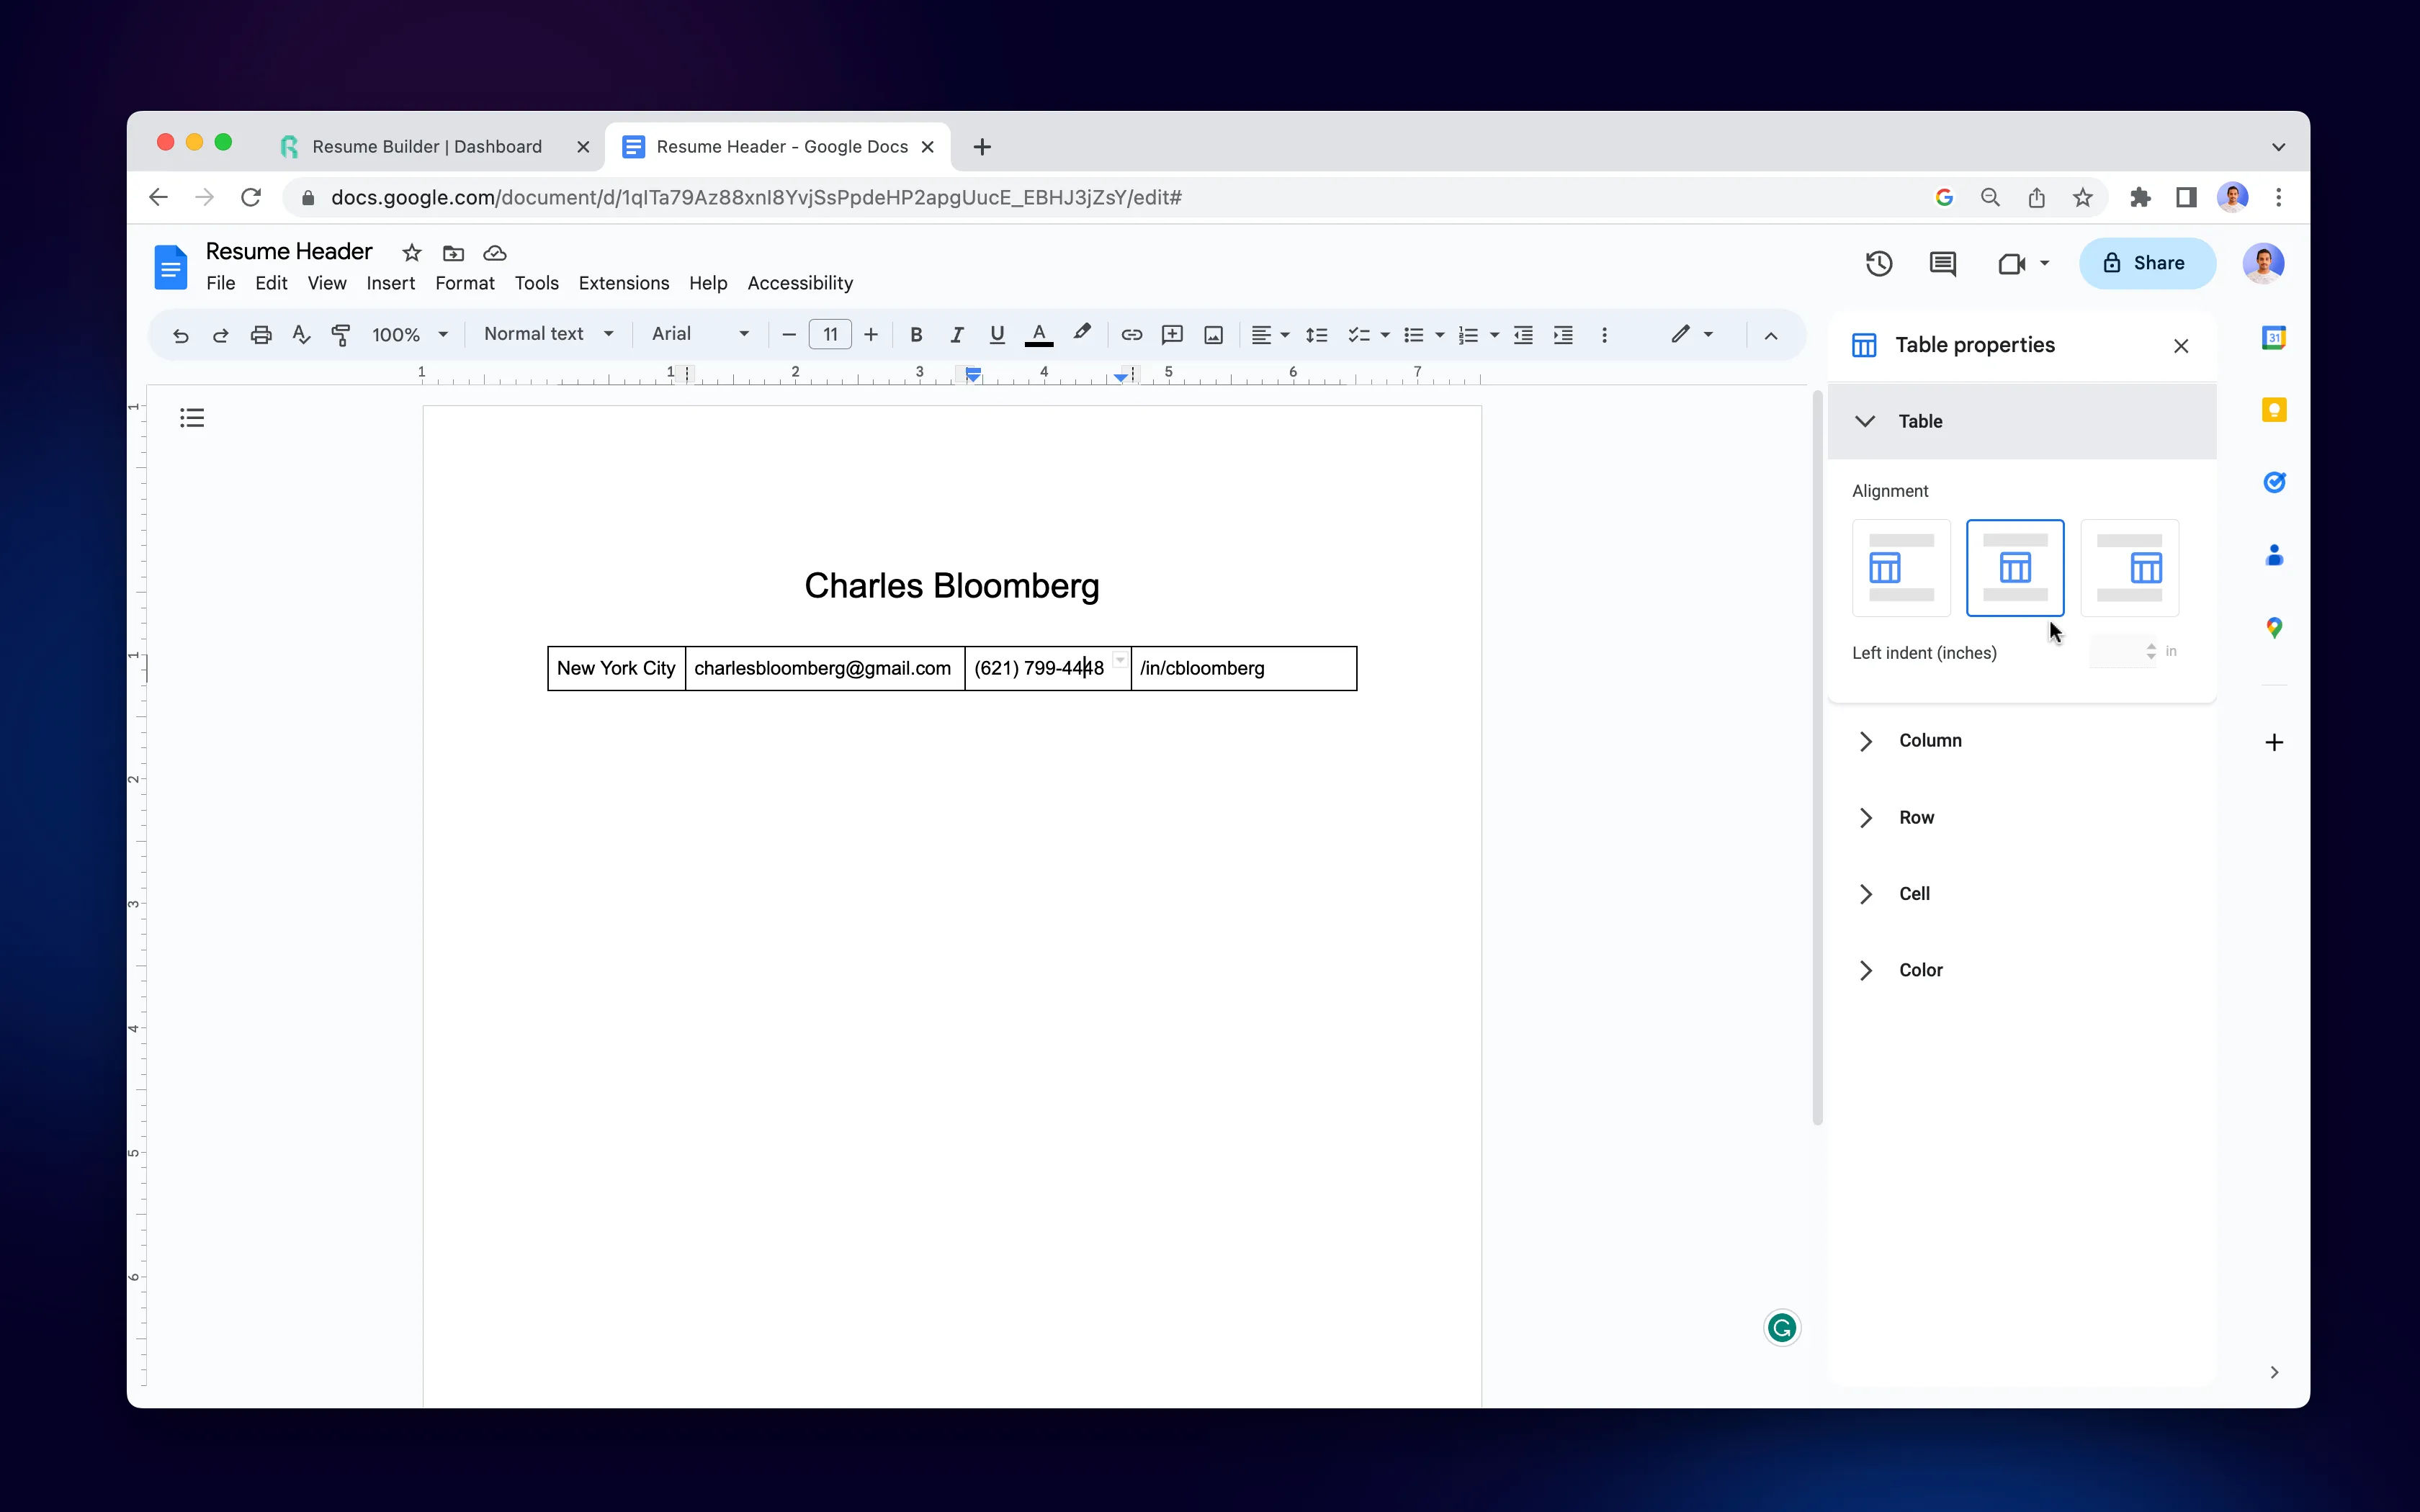Expand the Color section
The height and width of the screenshot is (1512, 2420).
[1866, 971]
